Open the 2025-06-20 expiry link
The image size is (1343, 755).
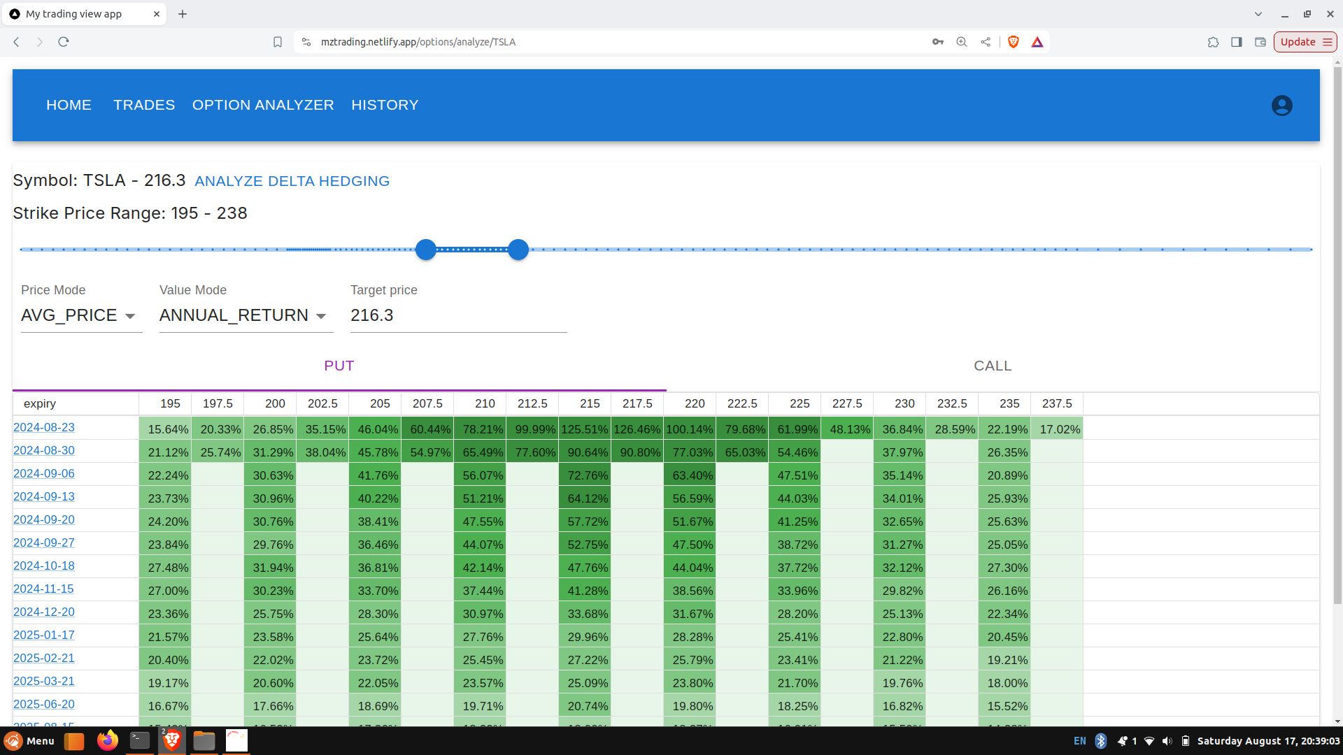pyautogui.click(x=44, y=704)
